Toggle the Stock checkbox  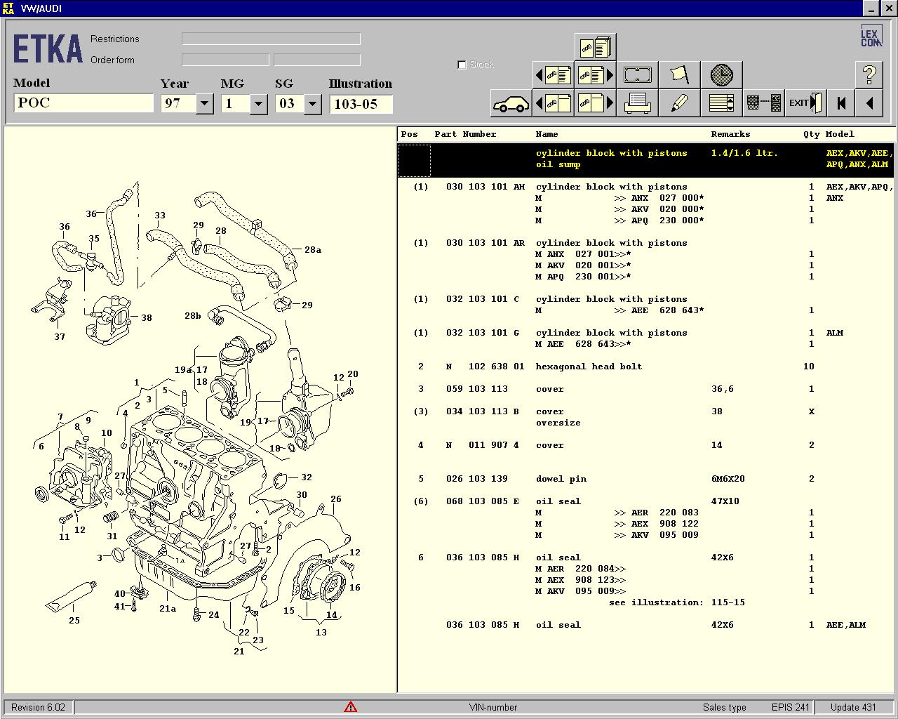[x=462, y=65]
